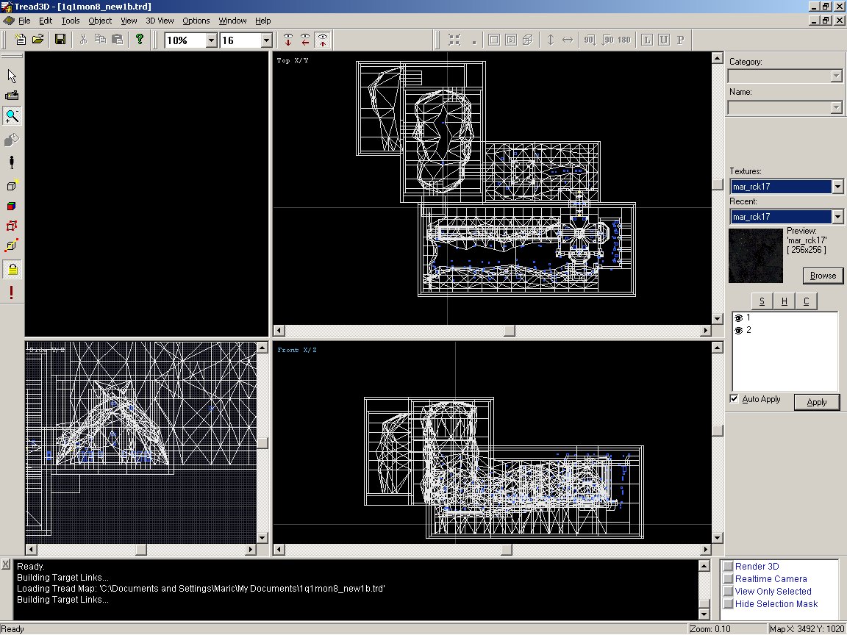Click the Browse textures button
The image size is (847, 635).
823,276
